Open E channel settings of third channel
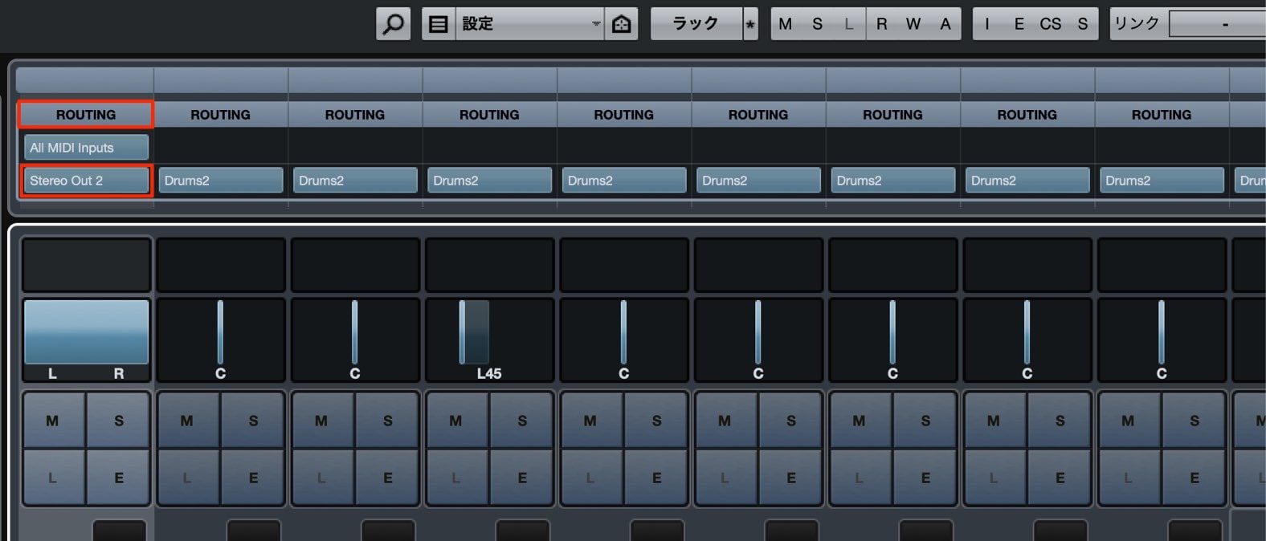This screenshot has width=1266, height=541. click(388, 478)
